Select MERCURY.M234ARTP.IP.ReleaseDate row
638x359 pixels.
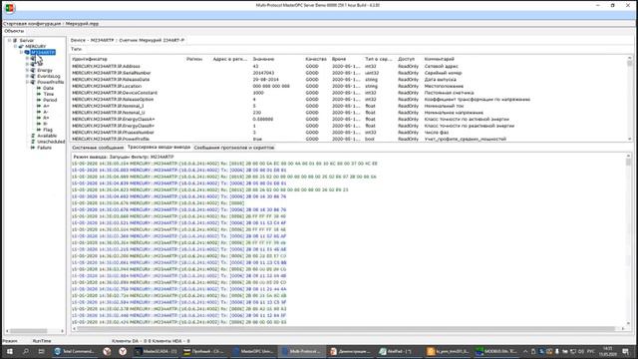(x=349, y=80)
